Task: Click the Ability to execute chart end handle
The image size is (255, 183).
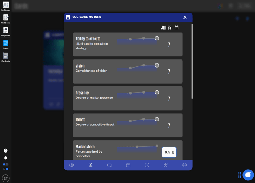Action: tap(157, 38)
